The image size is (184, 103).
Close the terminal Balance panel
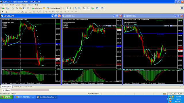coord(1,89)
